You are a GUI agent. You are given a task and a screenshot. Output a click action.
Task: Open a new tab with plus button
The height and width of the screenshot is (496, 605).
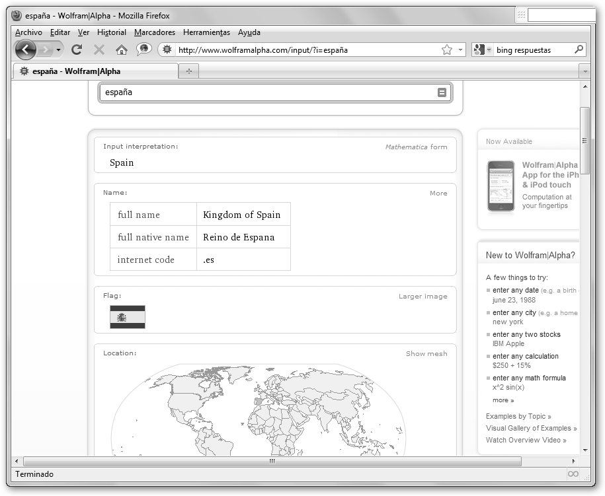188,71
